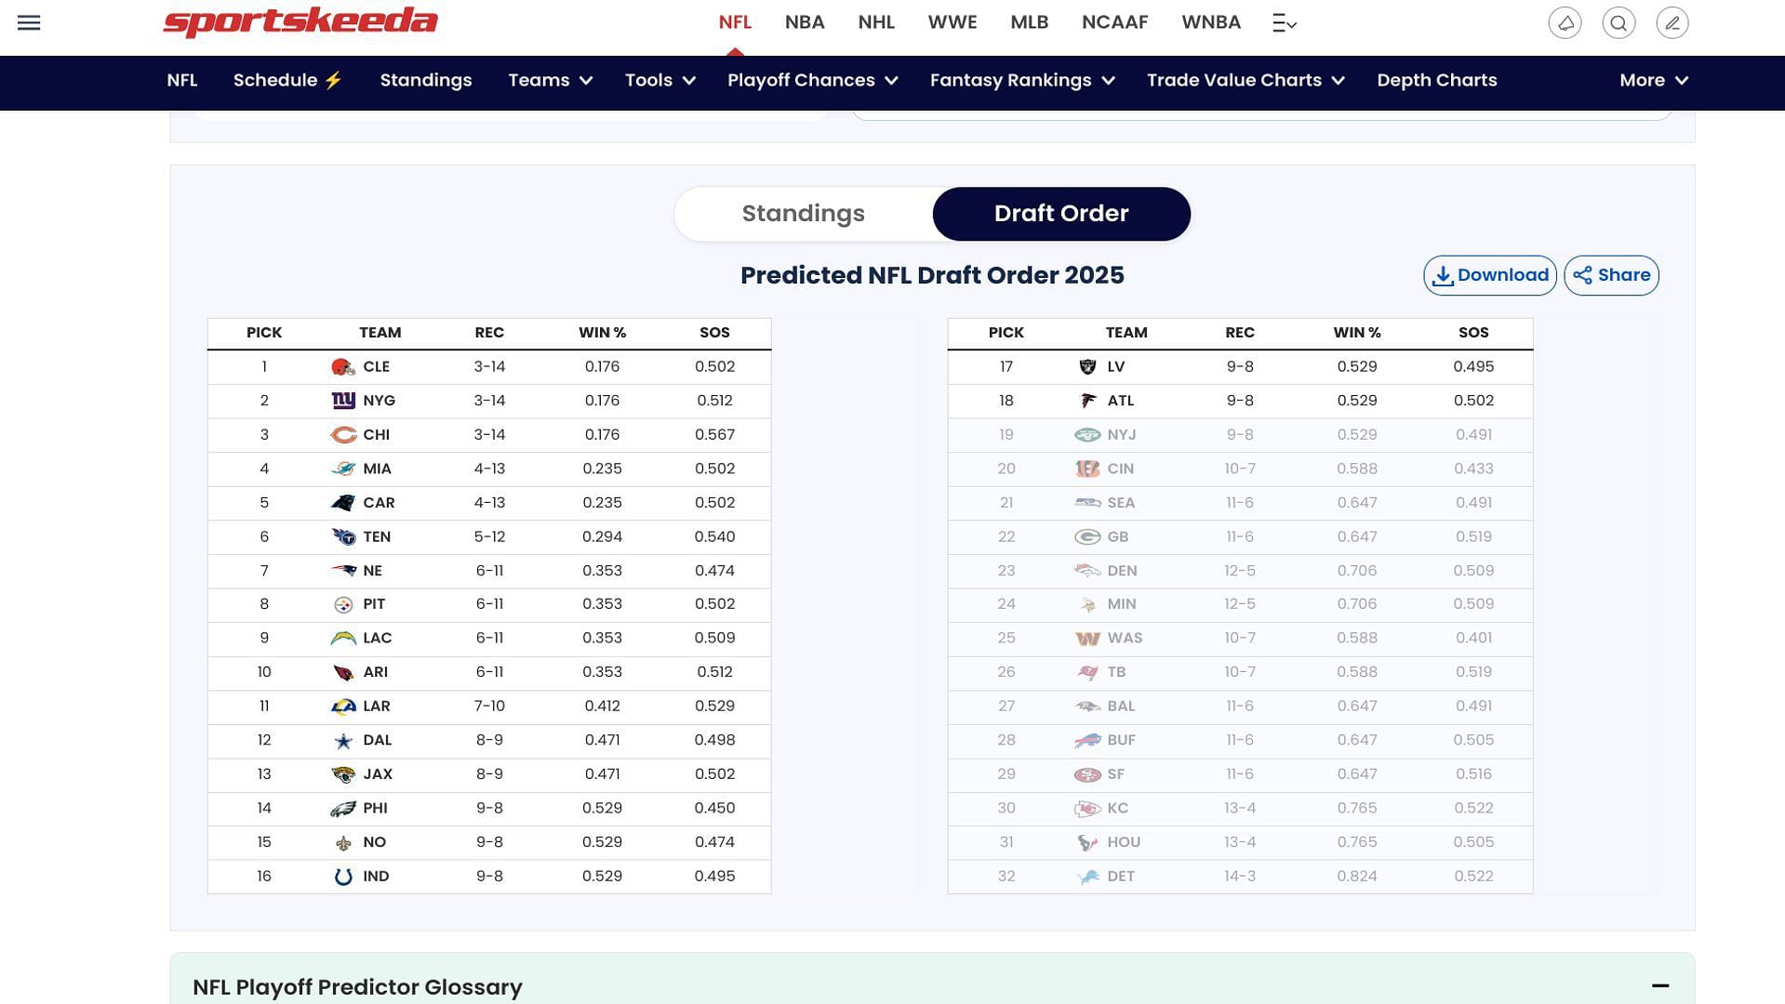Download the predicted draft order

coord(1490,275)
